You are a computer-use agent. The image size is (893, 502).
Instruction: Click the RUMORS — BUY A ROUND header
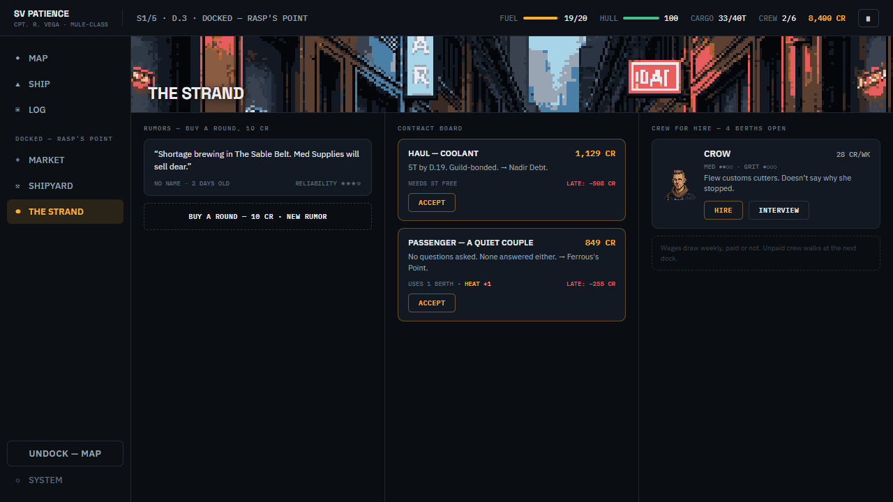pyautogui.click(x=207, y=128)
